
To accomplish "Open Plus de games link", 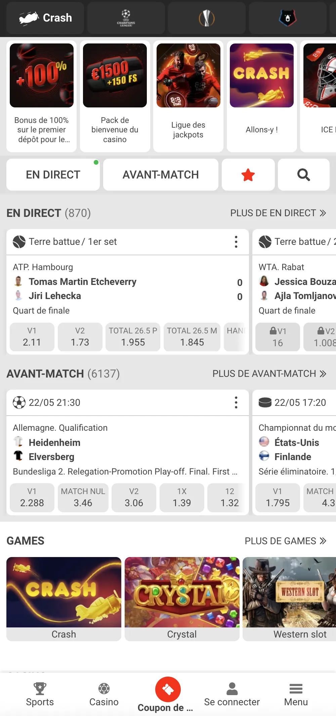I will click(286, 541).
